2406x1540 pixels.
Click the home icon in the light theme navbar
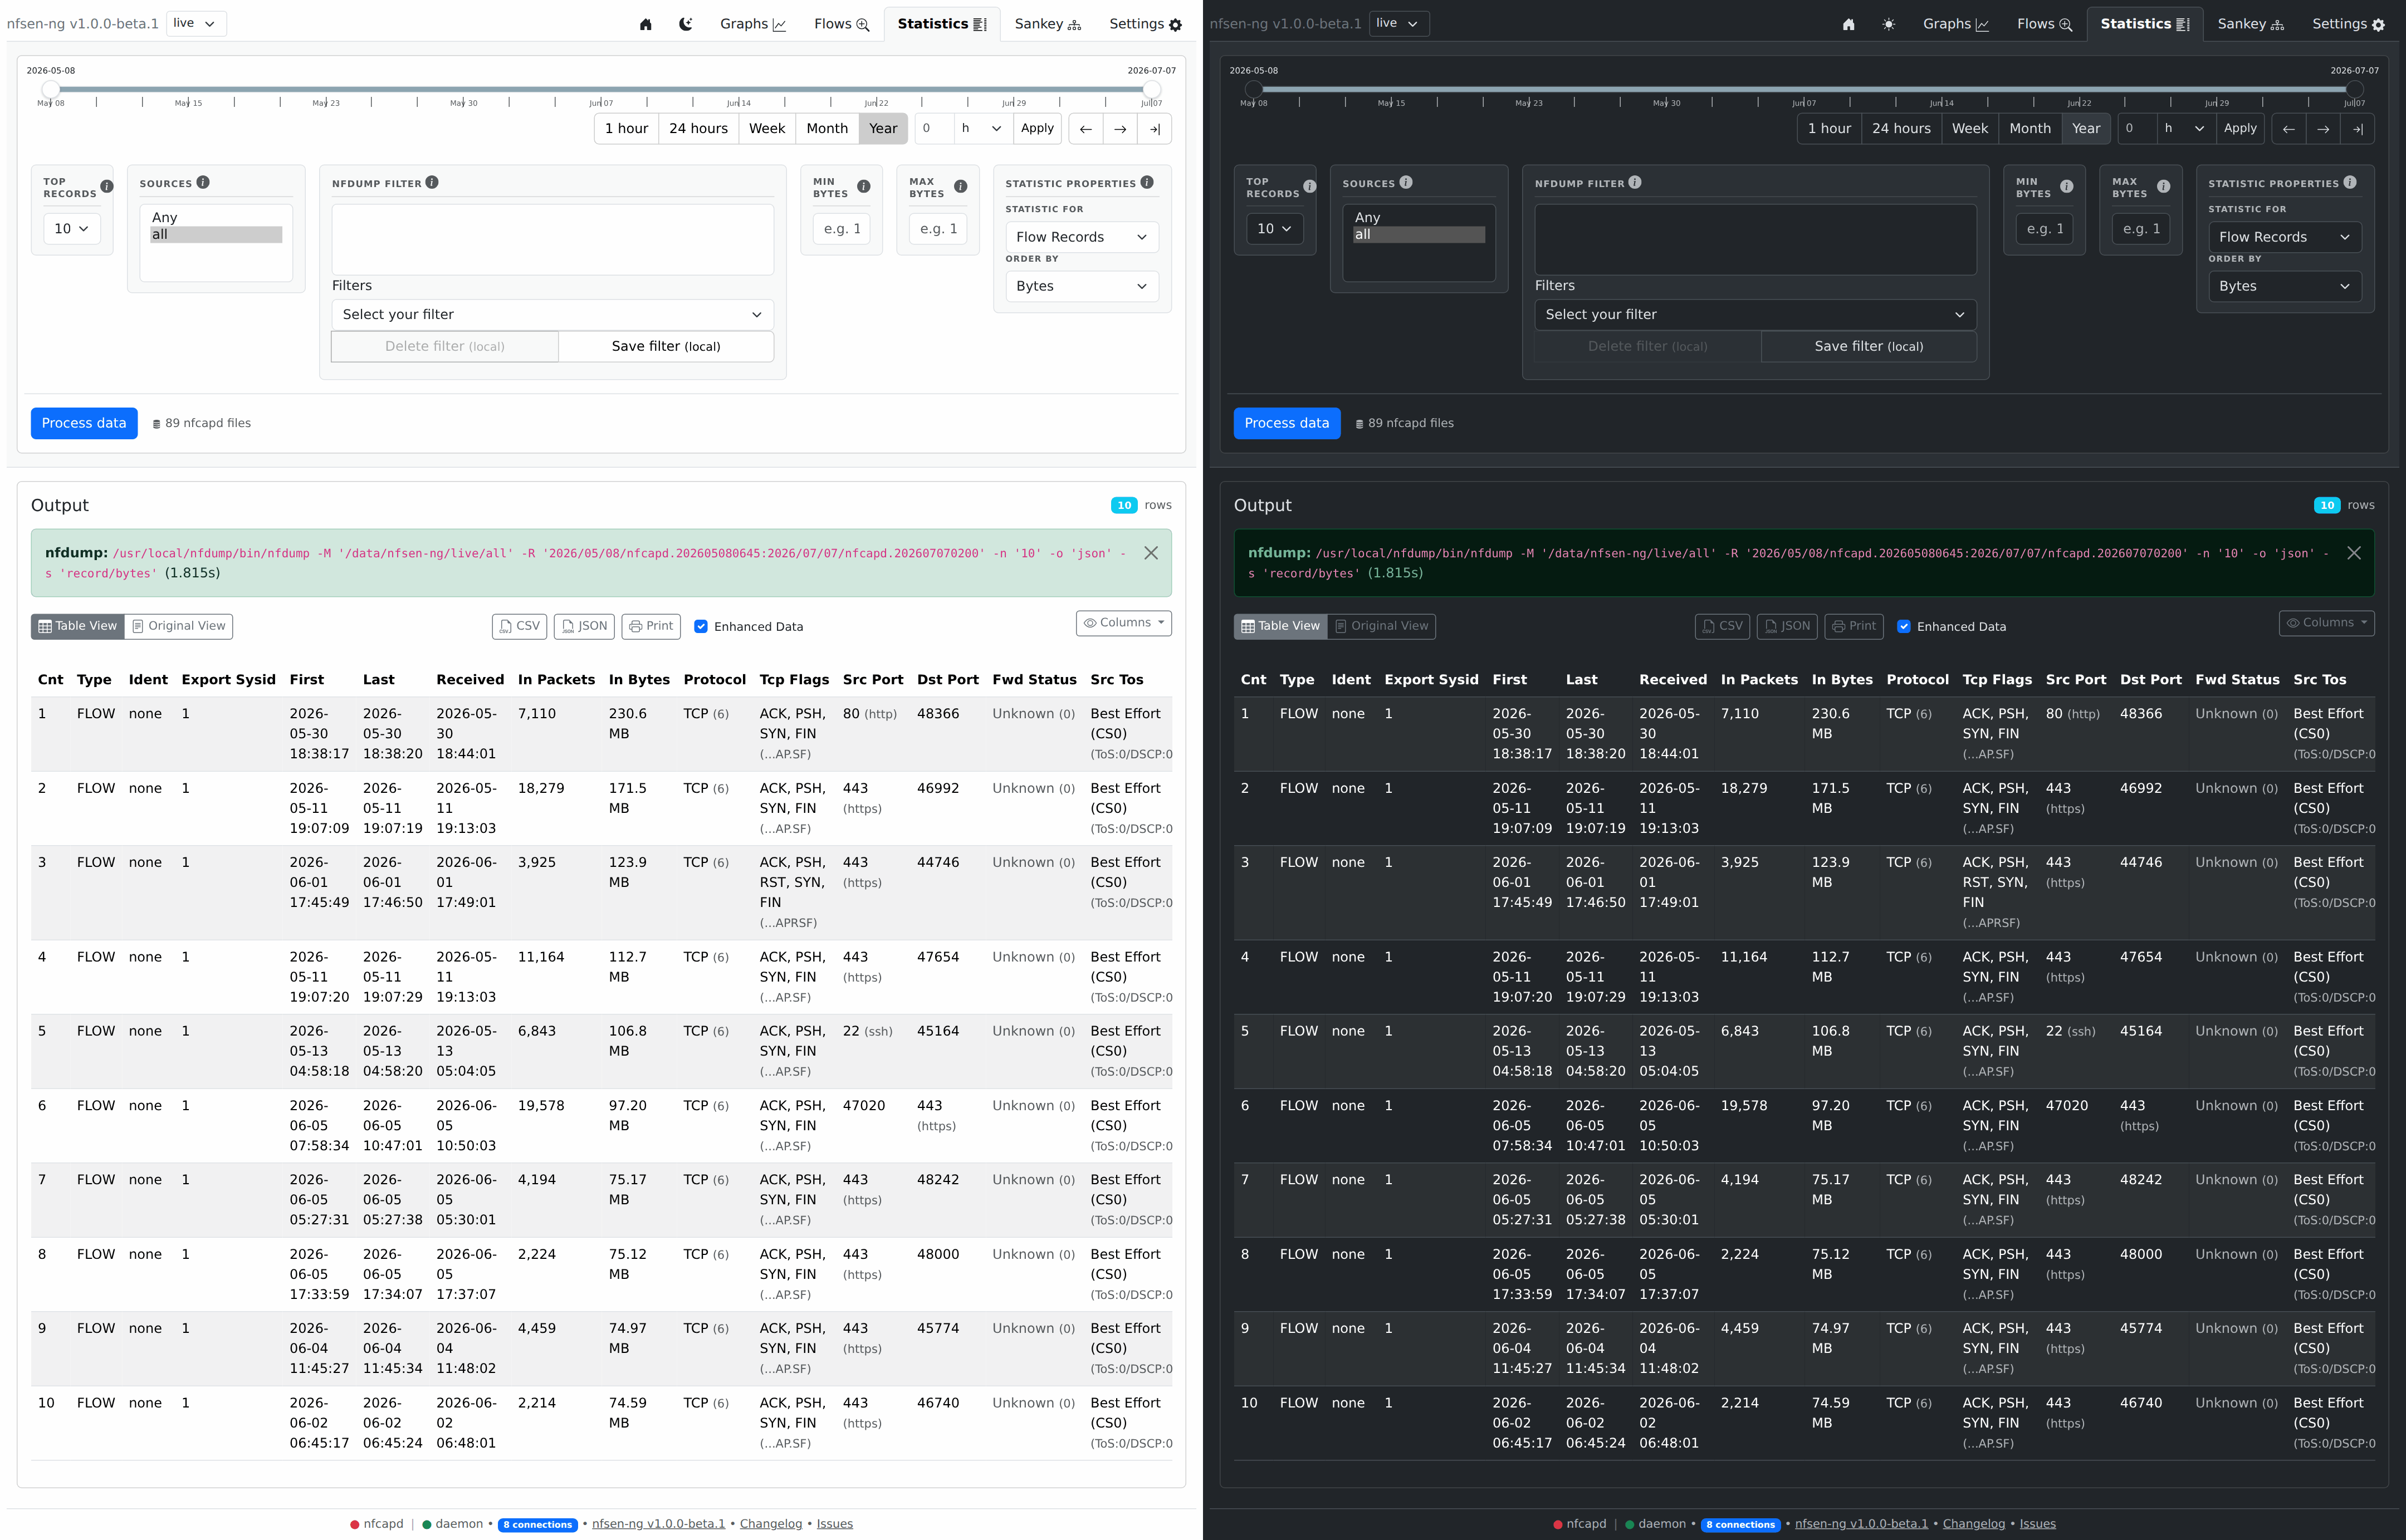645,24
